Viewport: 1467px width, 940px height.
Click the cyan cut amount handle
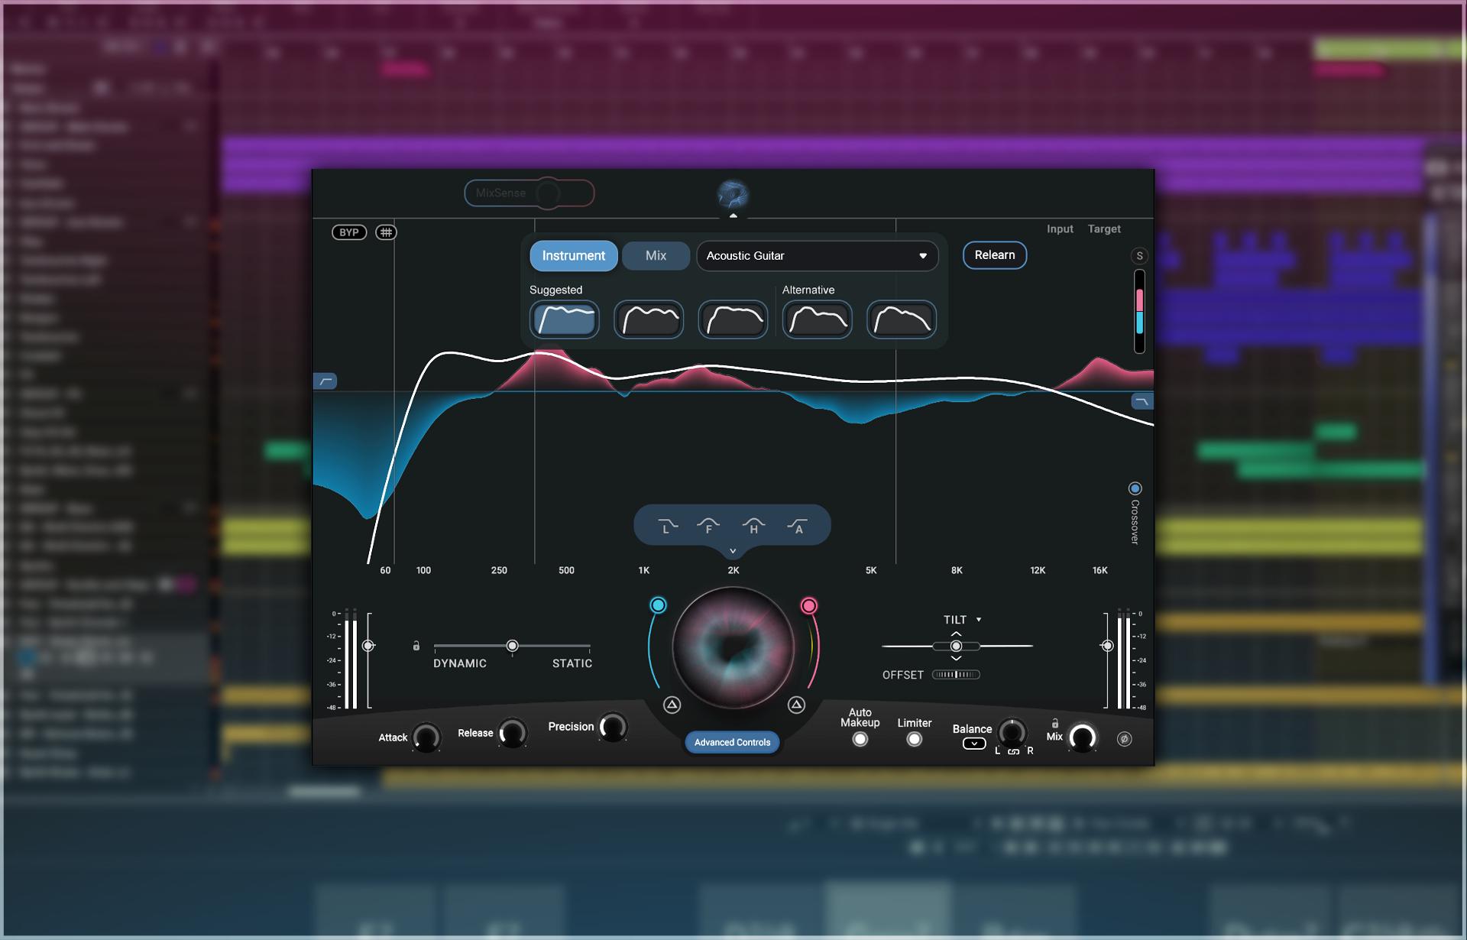(658, 605)
